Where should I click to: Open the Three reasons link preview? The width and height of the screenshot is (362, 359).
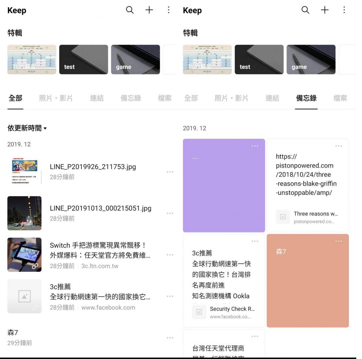tap(307, 217)
